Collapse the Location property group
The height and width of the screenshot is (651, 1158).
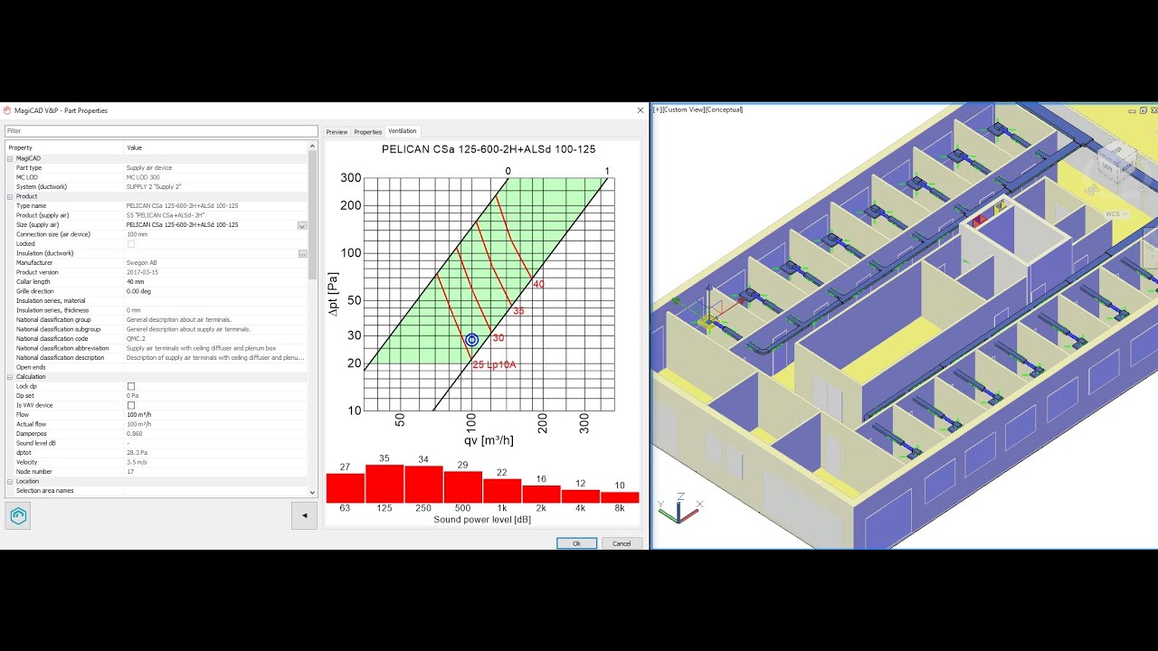10,481
